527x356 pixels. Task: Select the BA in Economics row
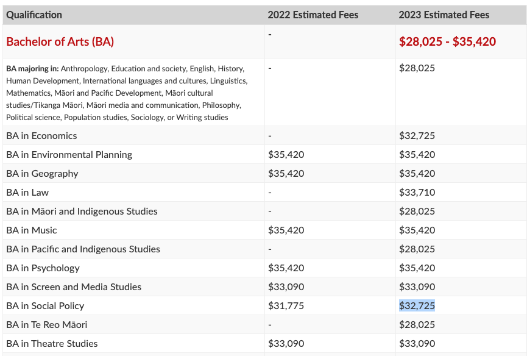[264, 135]
